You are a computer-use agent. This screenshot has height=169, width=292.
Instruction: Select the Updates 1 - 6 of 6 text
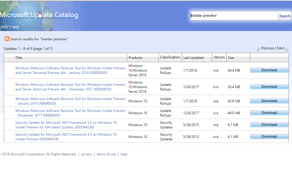tap(28, 49)
